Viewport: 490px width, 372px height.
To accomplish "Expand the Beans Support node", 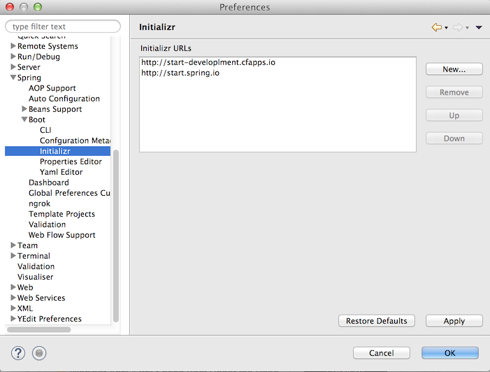I will pyautogui.click(x=24, y=109).
